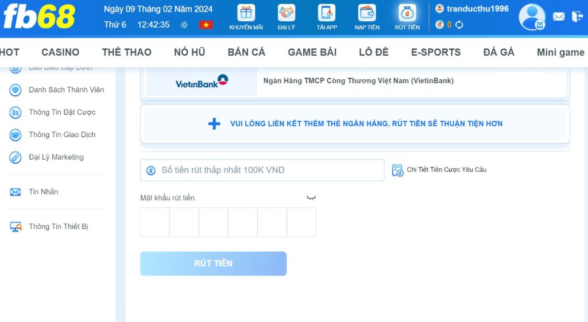Screen dimensions: 588x322
Task: Open the CASINO menu
Action: point(60,52)
